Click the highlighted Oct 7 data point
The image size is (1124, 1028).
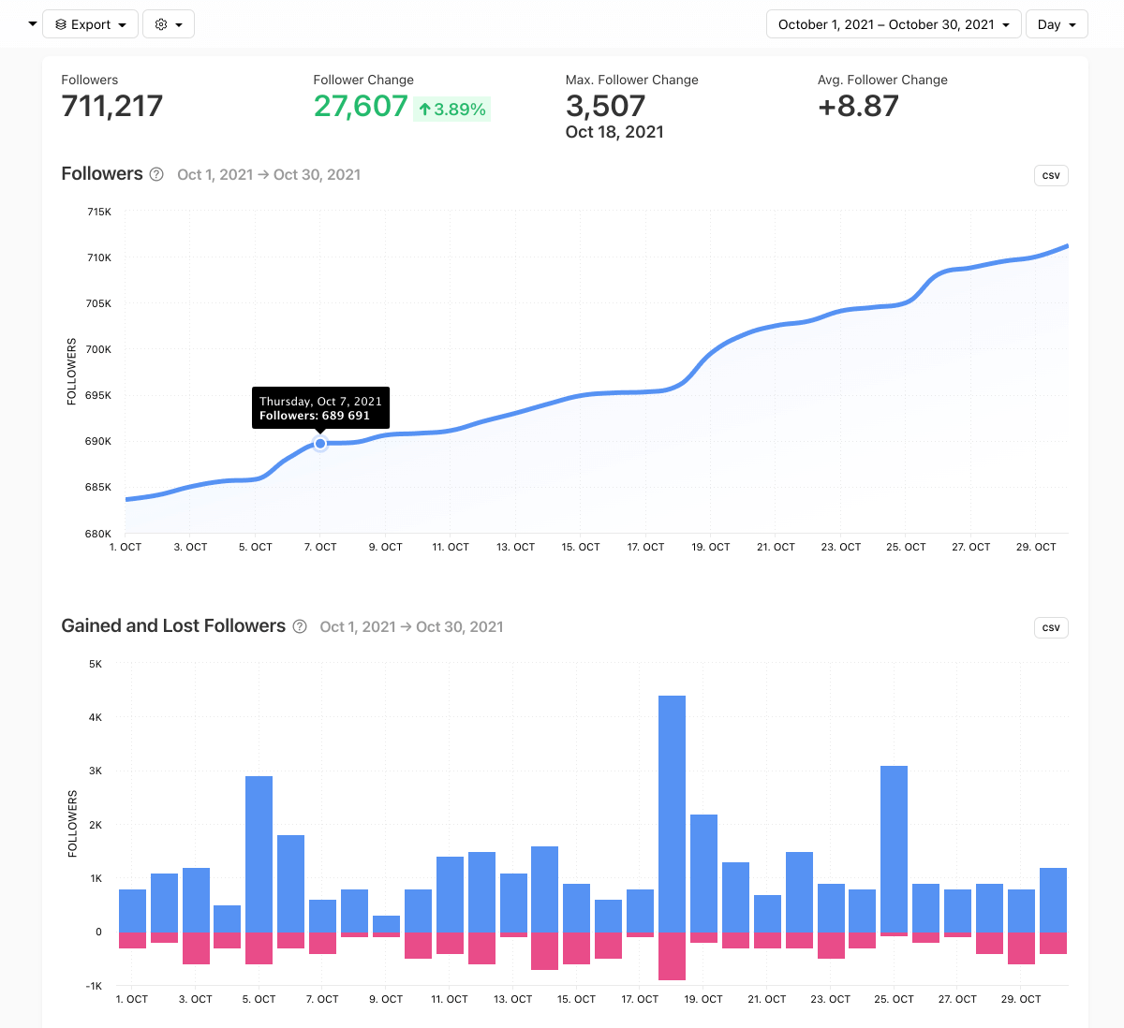(x=320, y=444)
